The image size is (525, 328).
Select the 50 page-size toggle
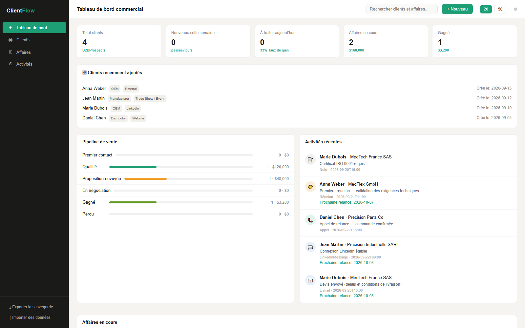pyautogui.click(x=500, y=9)
